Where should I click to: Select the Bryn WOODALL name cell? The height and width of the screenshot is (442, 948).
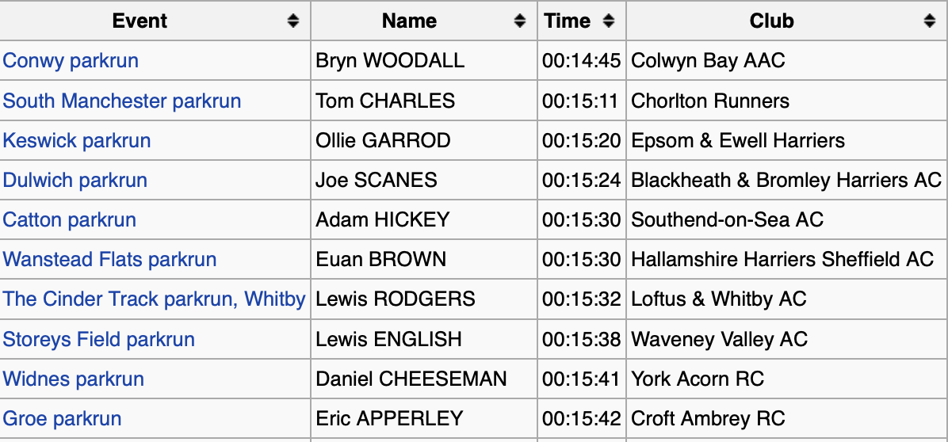coord(390,61)
